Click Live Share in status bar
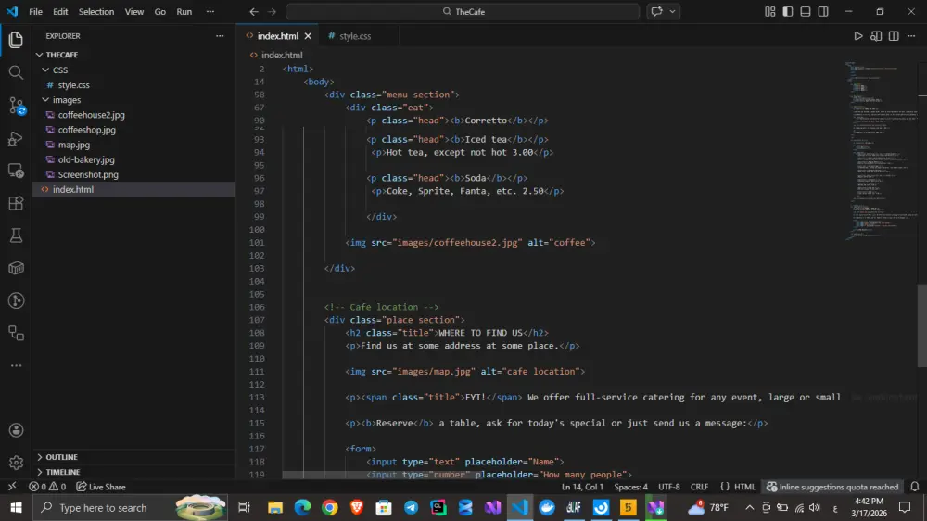Viewport: 927px width, 521px height. click(x=101, y=487)
